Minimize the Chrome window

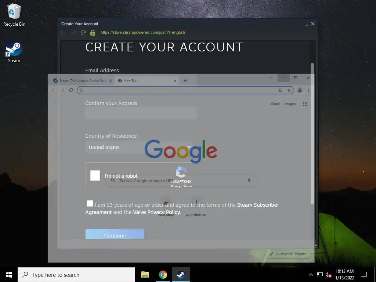pos(283,78)
